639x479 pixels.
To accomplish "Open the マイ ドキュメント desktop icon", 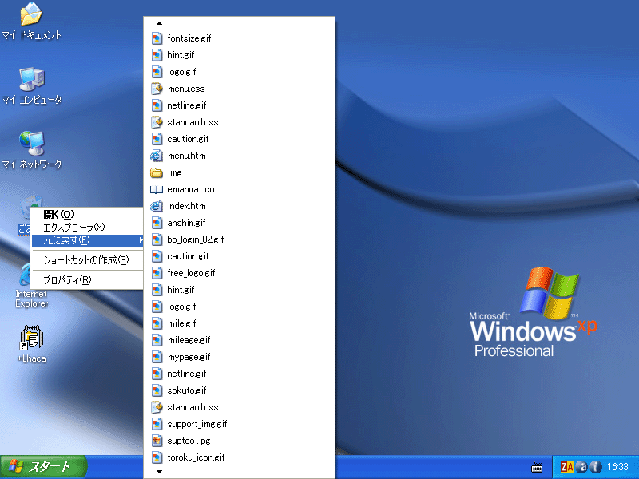I will pyautogui.click(x=31, y=21).
